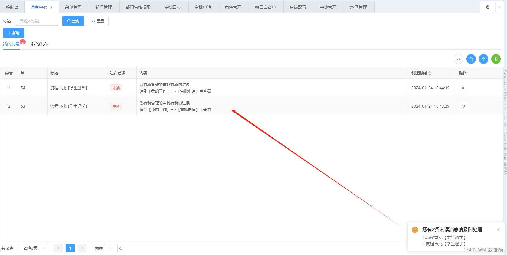
Task: Click the unread count badge 2 on 我的消息
Action: (23, 42)
